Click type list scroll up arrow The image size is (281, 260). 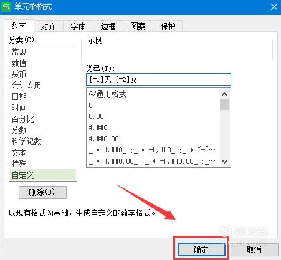(224, 94)
